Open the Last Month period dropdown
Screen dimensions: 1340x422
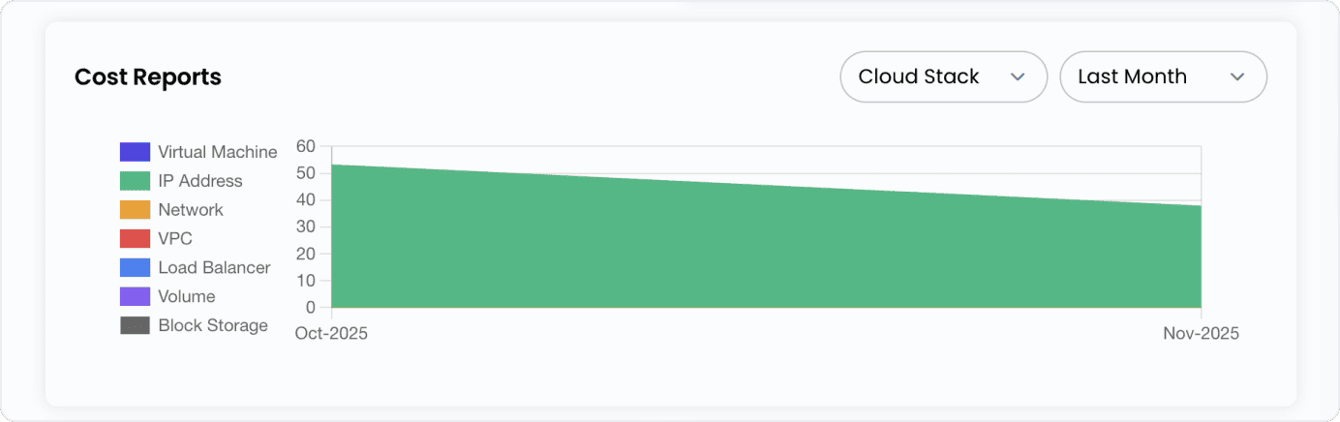tap(1163, 76)
